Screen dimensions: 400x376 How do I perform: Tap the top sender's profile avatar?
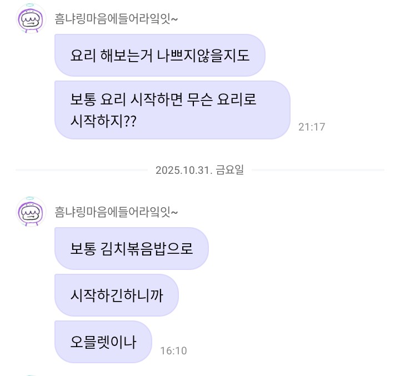(x=31, y=19)
